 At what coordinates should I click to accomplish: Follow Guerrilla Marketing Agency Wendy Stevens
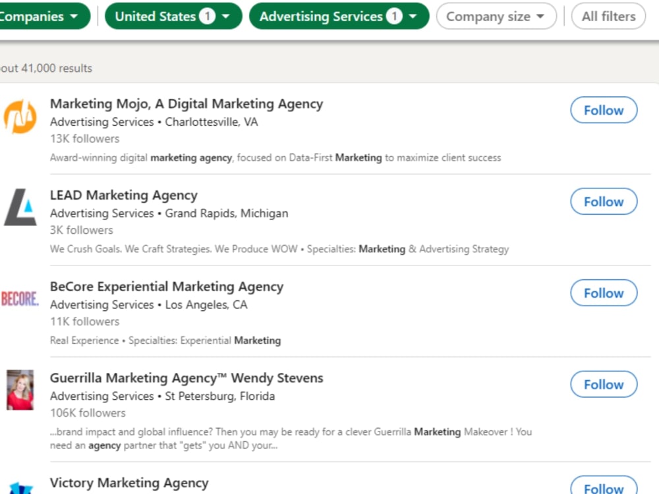[604, 385]
